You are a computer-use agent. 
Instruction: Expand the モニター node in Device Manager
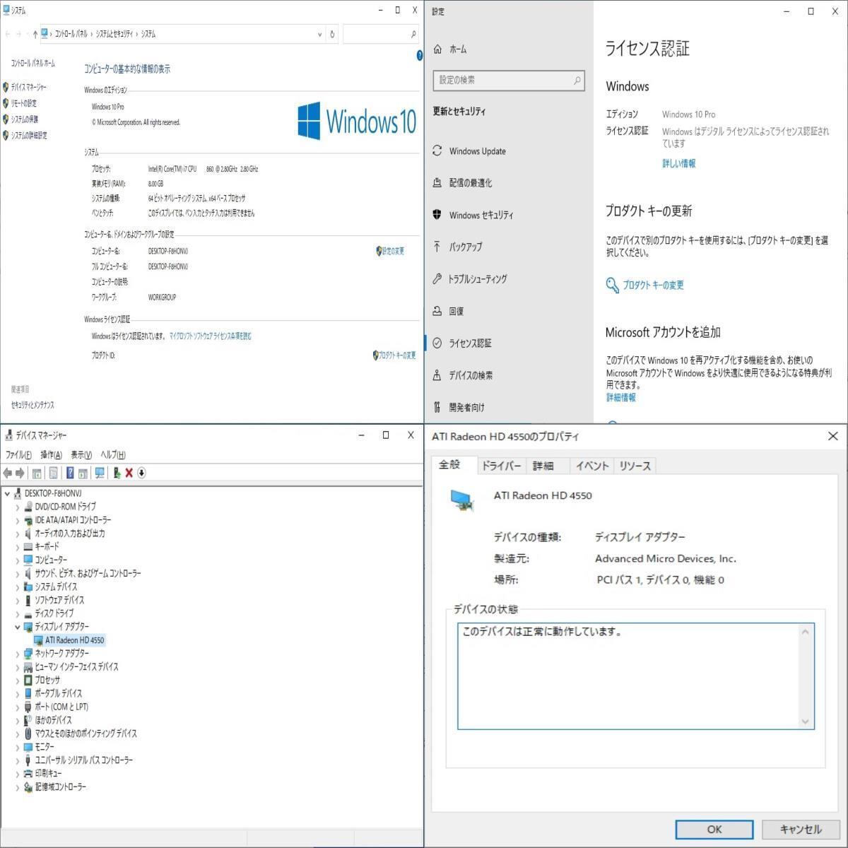[18, 747]
